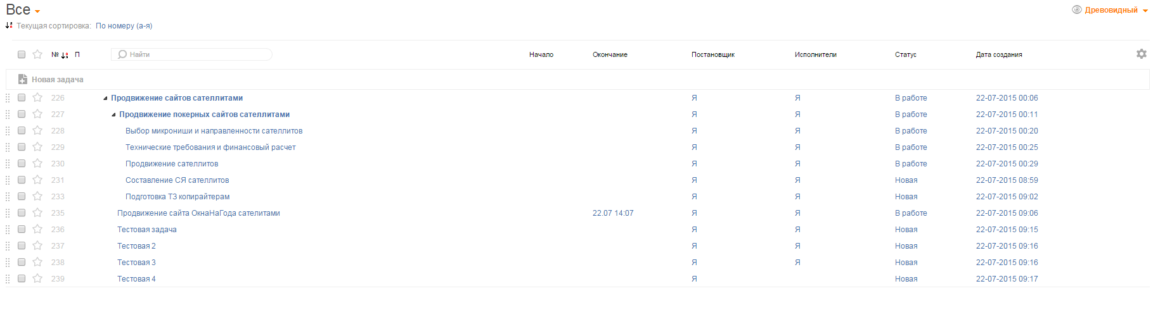
Task: Click the sort icon next to № column
Action: coord(65,55)
